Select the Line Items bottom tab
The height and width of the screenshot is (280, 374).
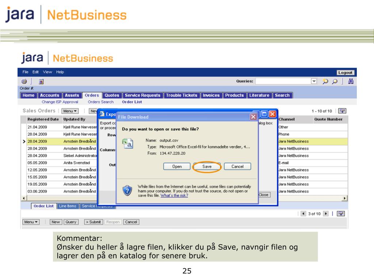tap(68, 206)
